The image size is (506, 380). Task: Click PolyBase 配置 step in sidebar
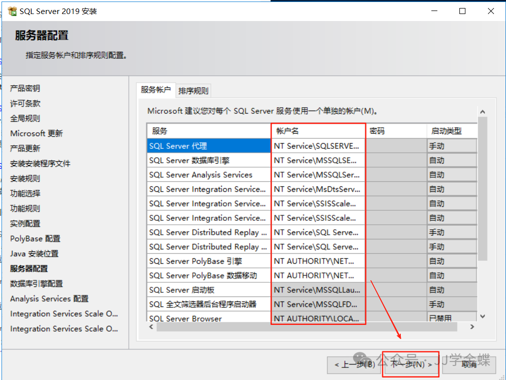(x=35, y=239)
